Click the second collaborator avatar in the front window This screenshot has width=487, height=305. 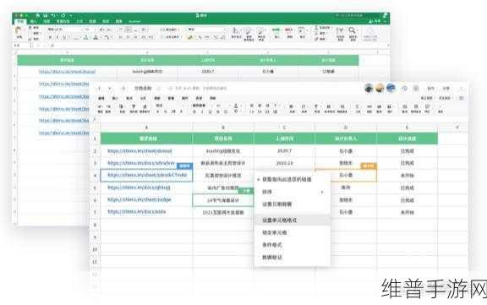point(380,89)
